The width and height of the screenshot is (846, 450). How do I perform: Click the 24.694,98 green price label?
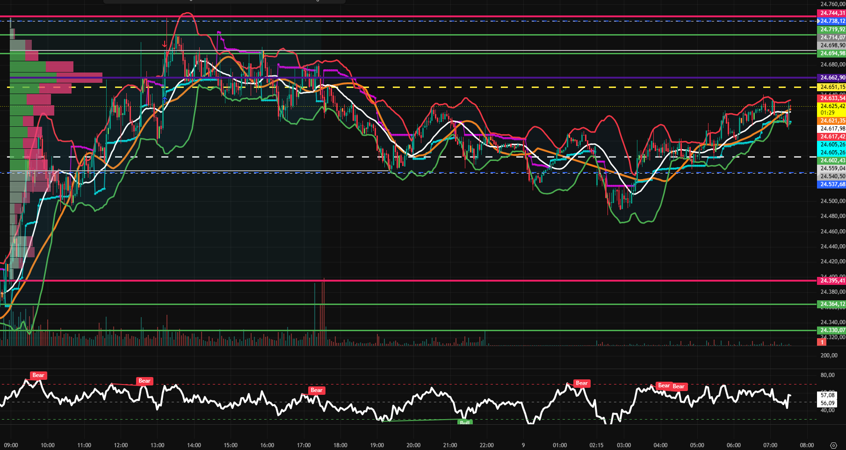point(832,53)
